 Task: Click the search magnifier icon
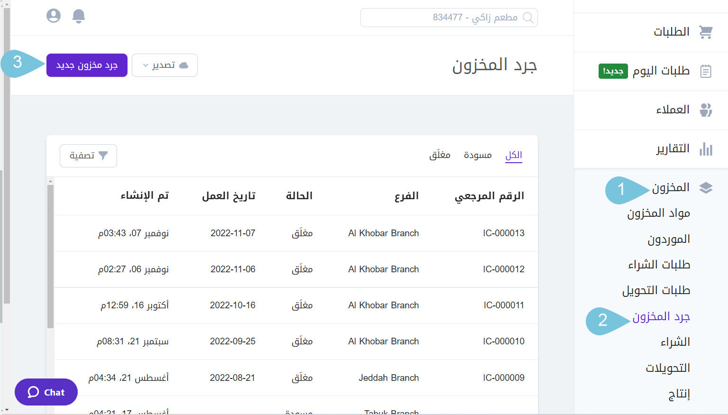click(528, 18)
